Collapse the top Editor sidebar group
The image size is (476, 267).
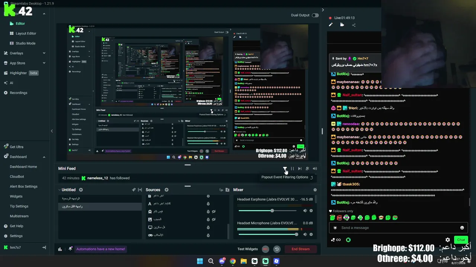(44, 14)
